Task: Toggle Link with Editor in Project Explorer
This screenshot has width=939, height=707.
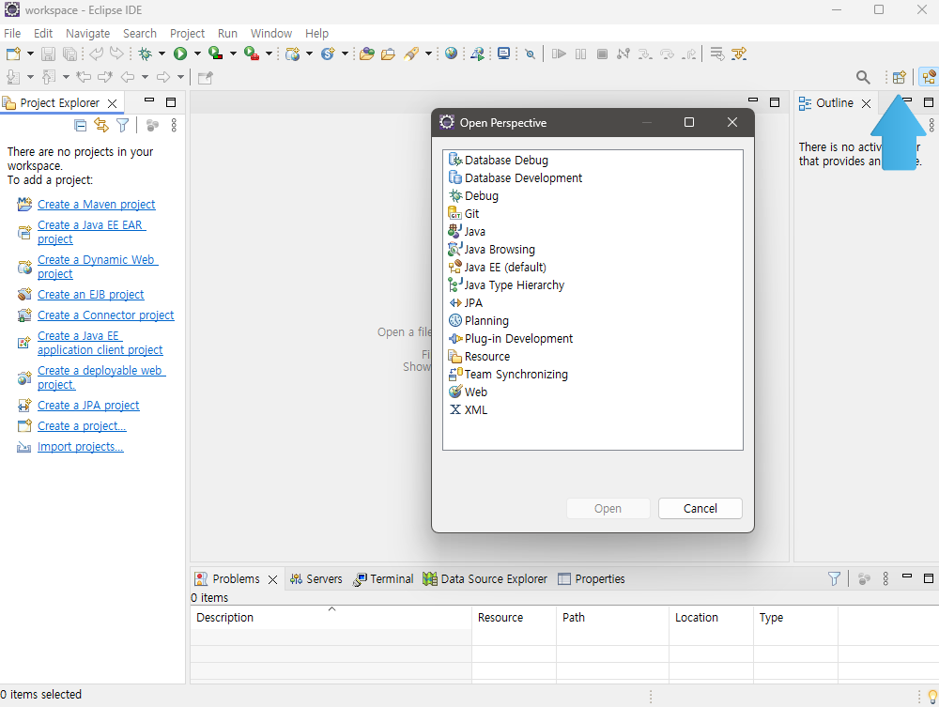Action: [x=101, y=125]
